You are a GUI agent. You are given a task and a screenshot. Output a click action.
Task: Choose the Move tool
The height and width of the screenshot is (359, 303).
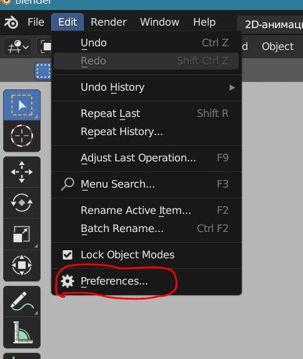[22, 172]
